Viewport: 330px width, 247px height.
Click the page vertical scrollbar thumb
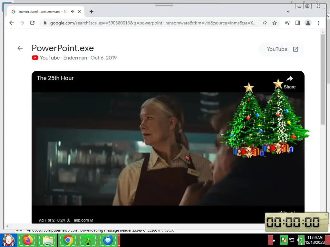pyautogui.click(x=323, y=80)
